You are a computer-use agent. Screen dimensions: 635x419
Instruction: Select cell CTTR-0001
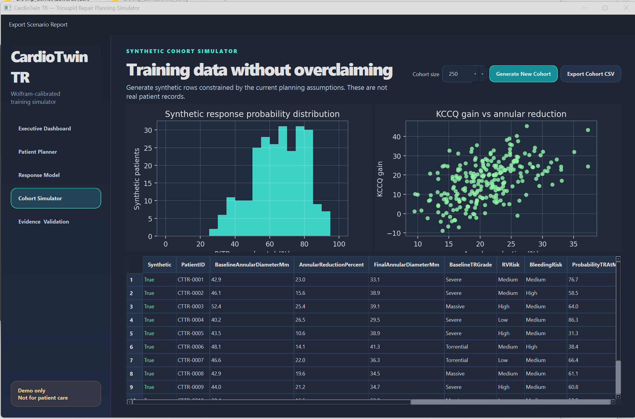tap(193, 280)
